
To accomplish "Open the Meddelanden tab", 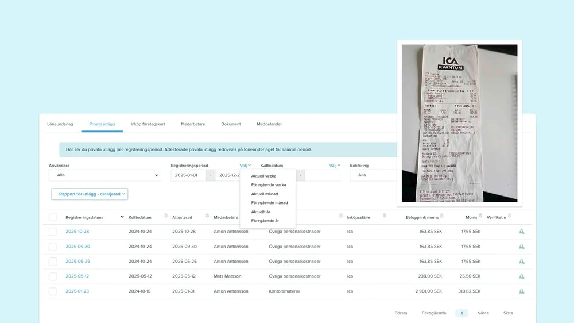I will 270,124.
